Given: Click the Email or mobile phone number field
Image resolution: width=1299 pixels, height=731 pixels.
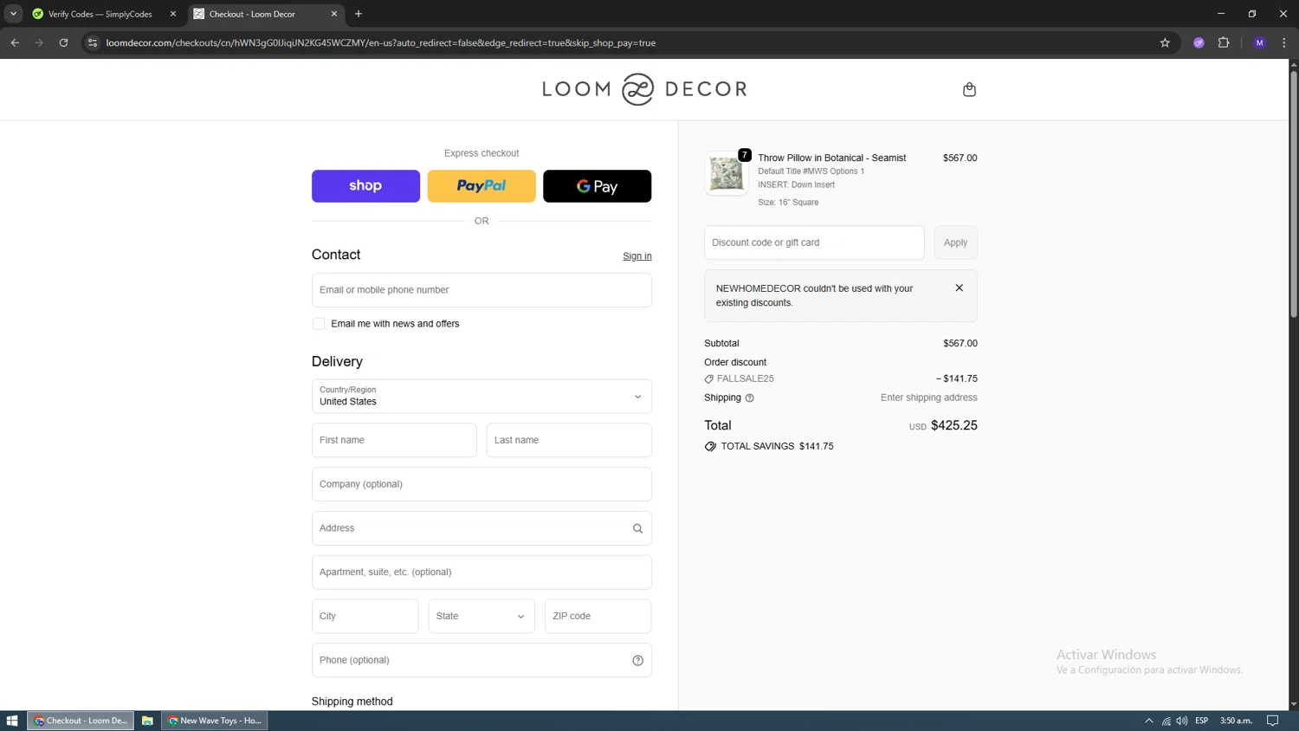Looking at the screenshot, I should tap(481, 290).
